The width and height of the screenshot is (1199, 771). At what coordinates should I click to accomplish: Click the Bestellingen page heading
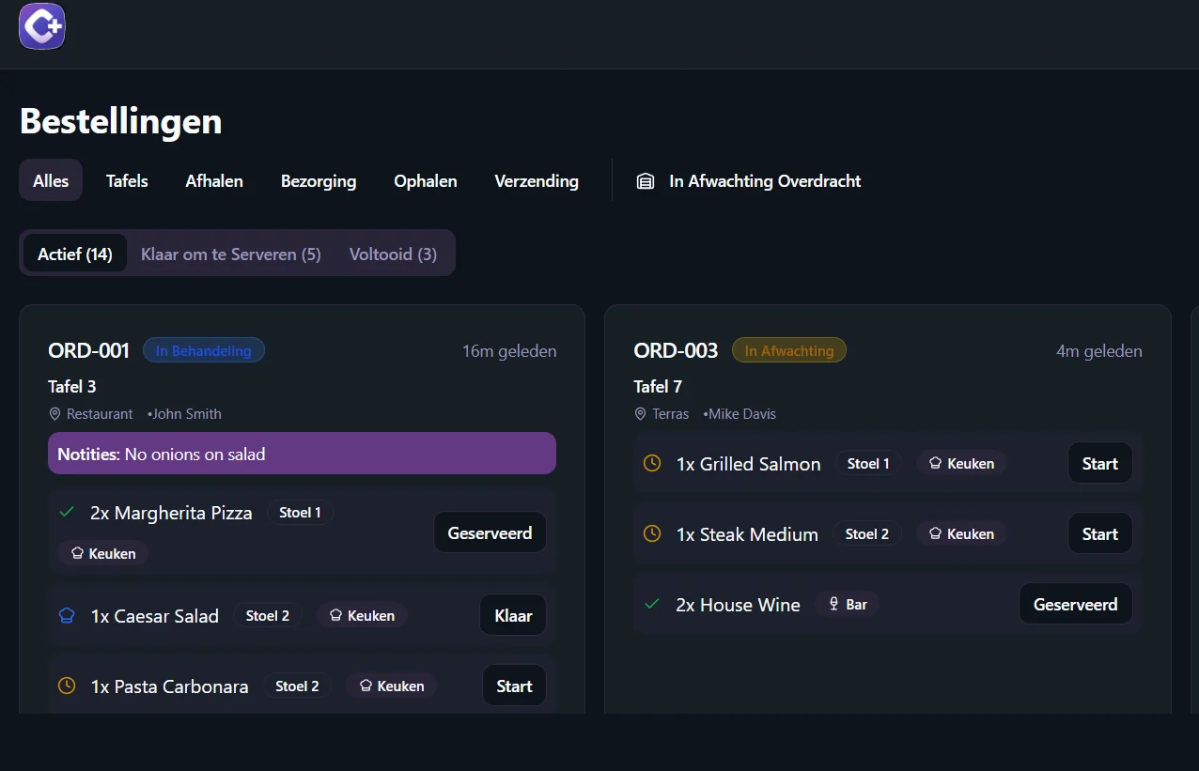(121, 121)
